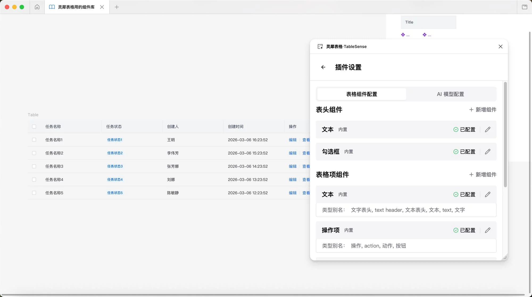Check the checkbox for row 任务名称5

pyautogui.click(x=34, y=193)
